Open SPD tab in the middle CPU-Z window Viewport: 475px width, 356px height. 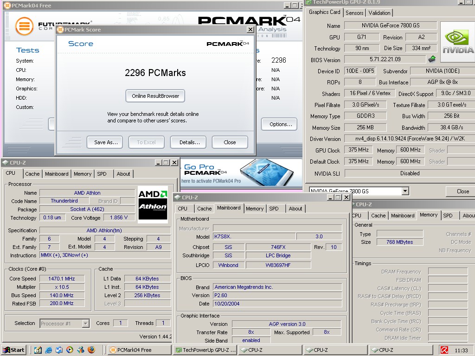(274, 209)
